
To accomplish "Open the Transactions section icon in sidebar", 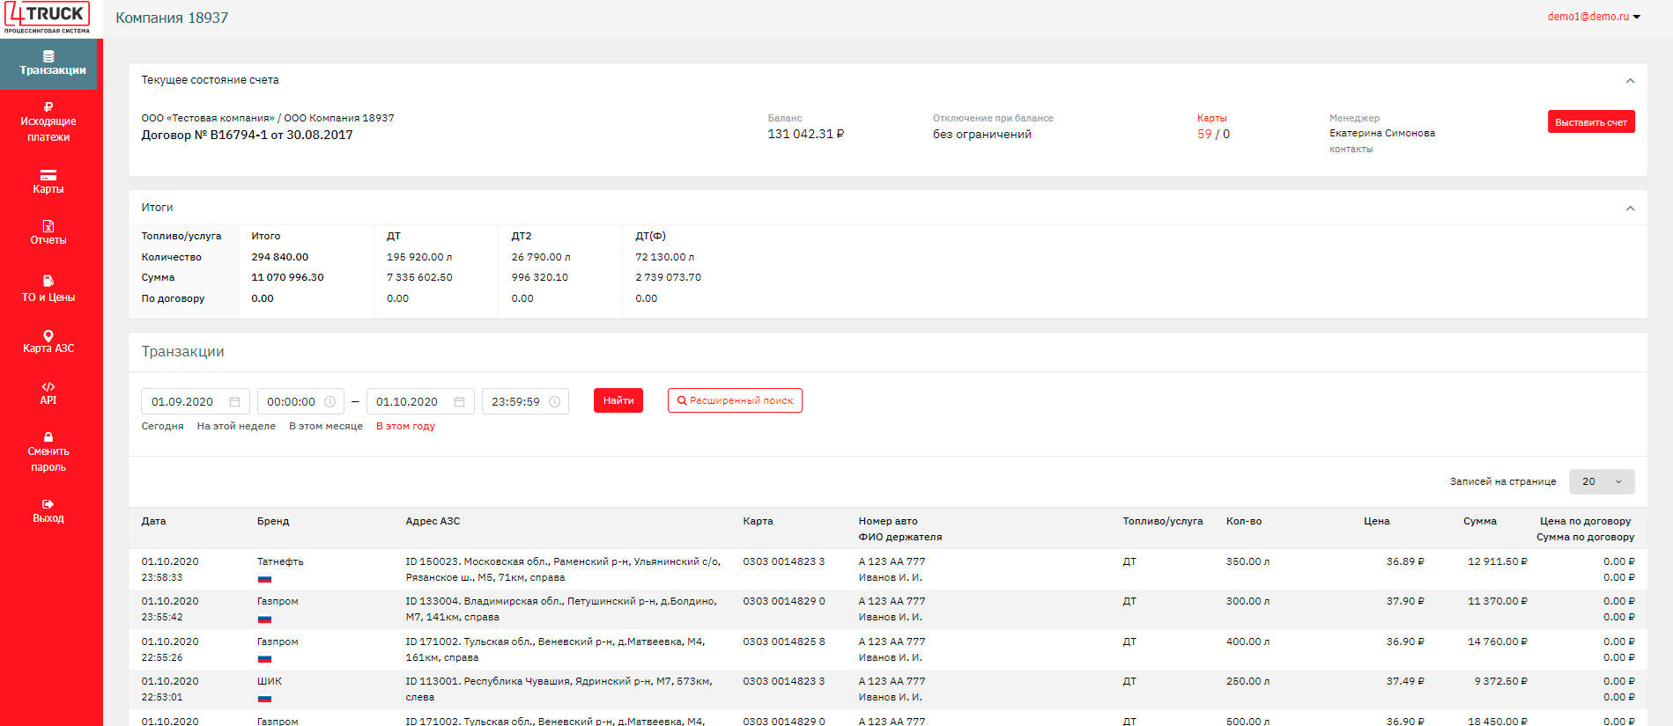I will coord(48,56).
